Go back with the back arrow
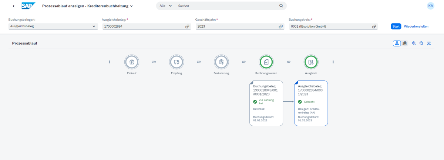The width and height of the screenshot is (444, 160). pos(14,6)
